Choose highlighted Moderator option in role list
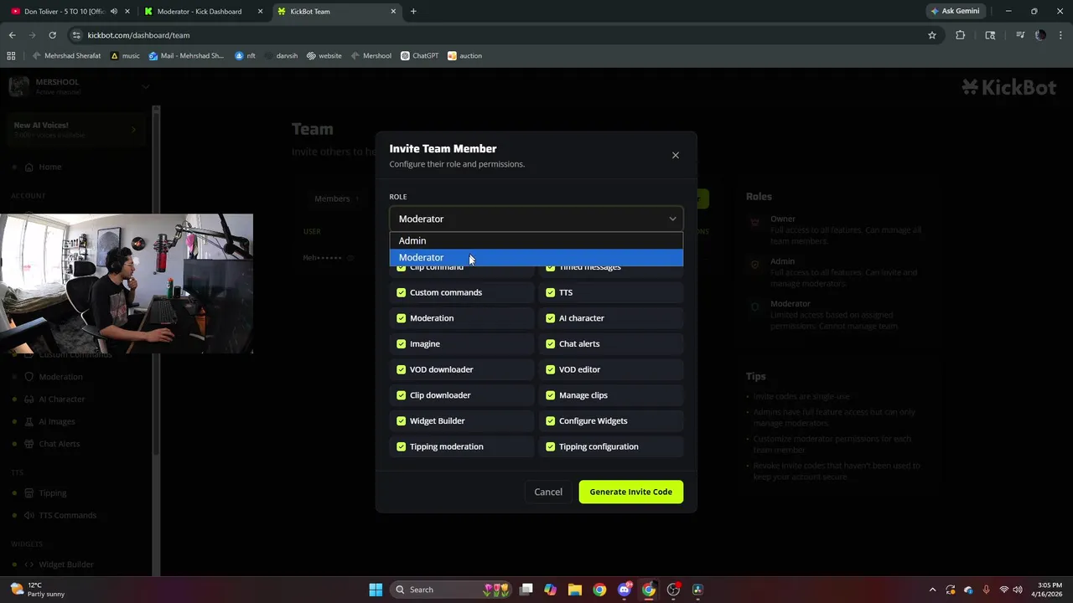This screenshot has width=1073, height=603. (536, 257)
